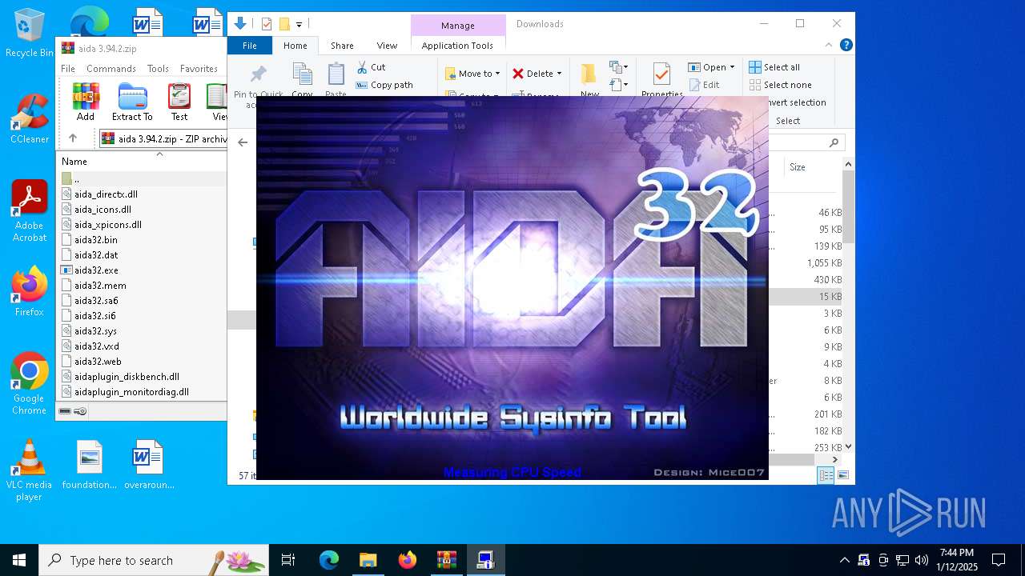
Task: Select aida32.dat in the archive list
Action: [x=96, y=255]
